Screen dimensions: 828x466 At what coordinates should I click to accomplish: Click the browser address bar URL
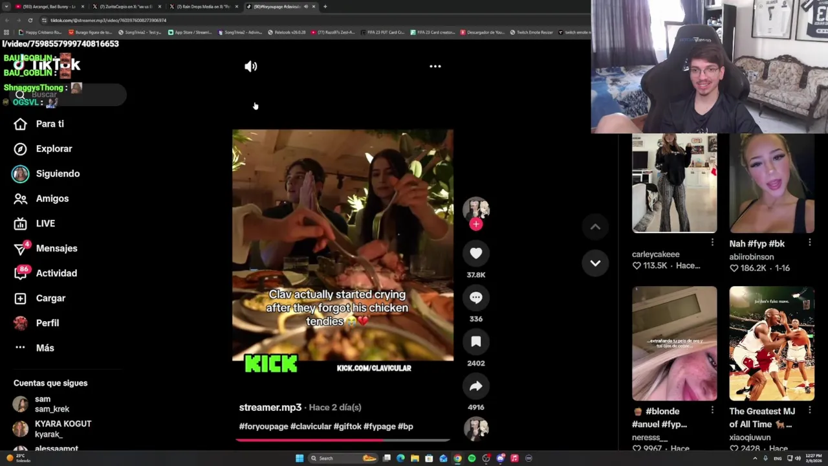click(x=108, y=20)
